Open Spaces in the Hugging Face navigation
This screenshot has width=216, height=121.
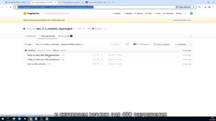coord(139,13)
